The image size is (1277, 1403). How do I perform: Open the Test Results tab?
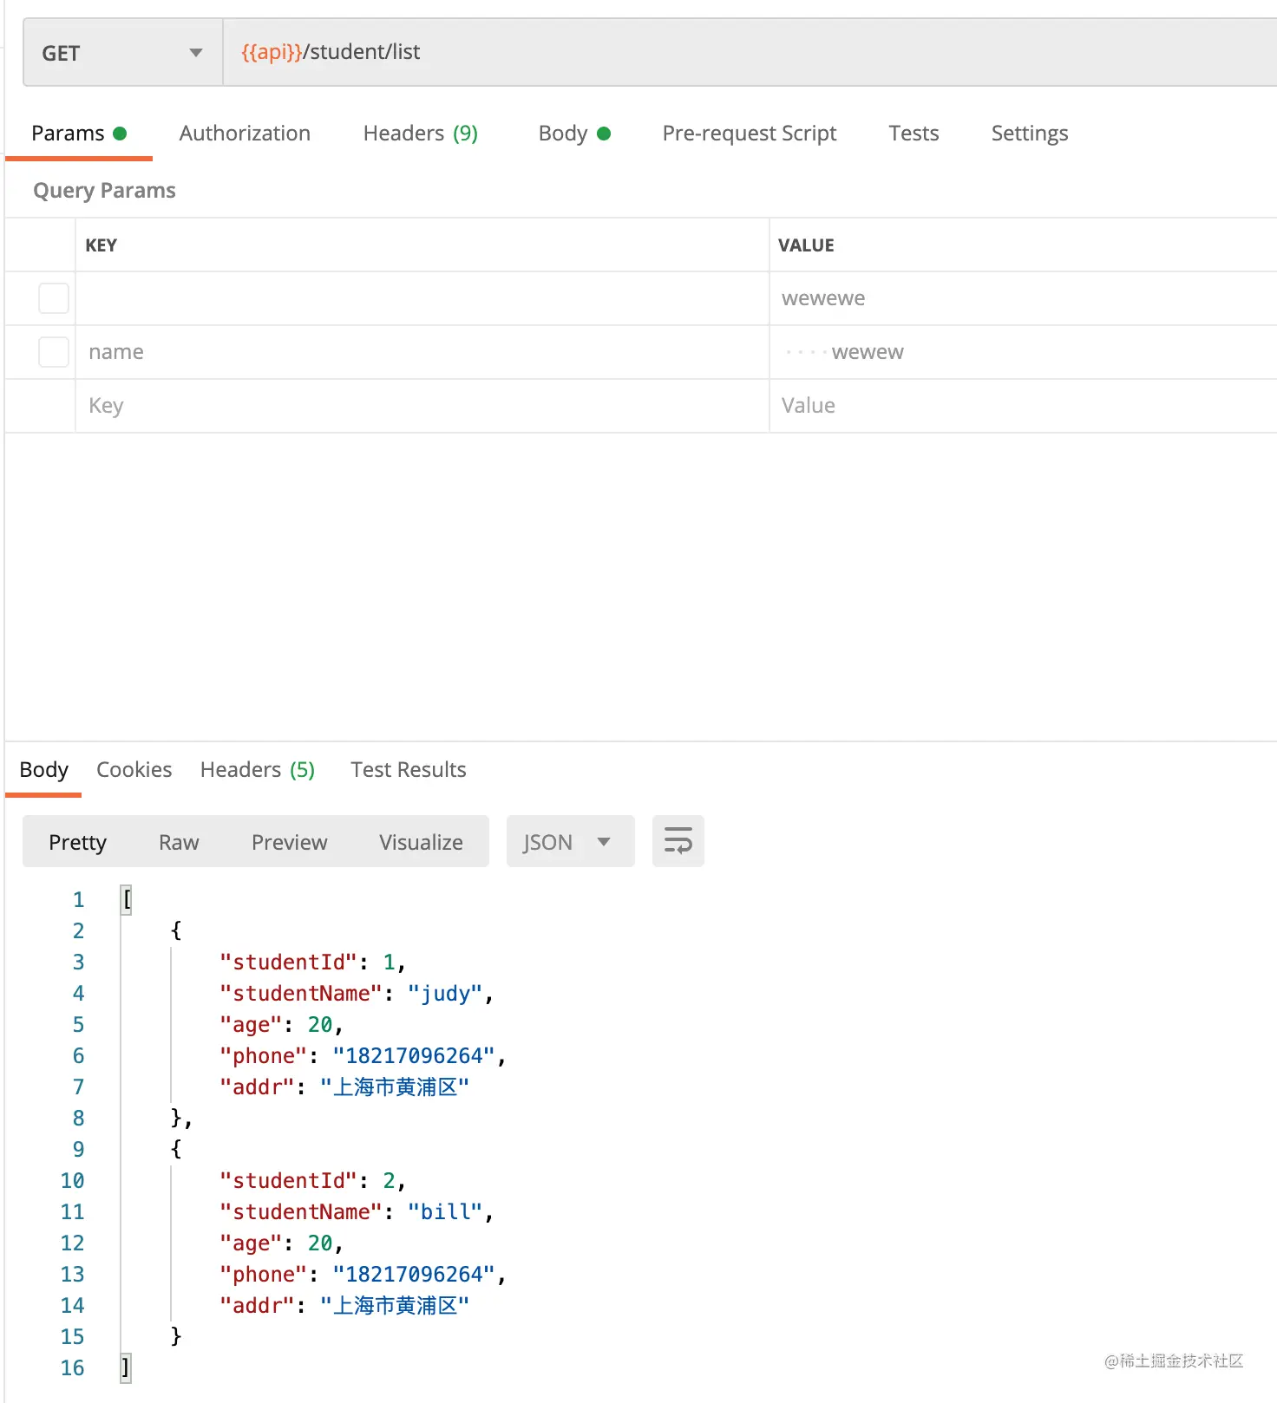pyautogui.click(x=409, y=770)
